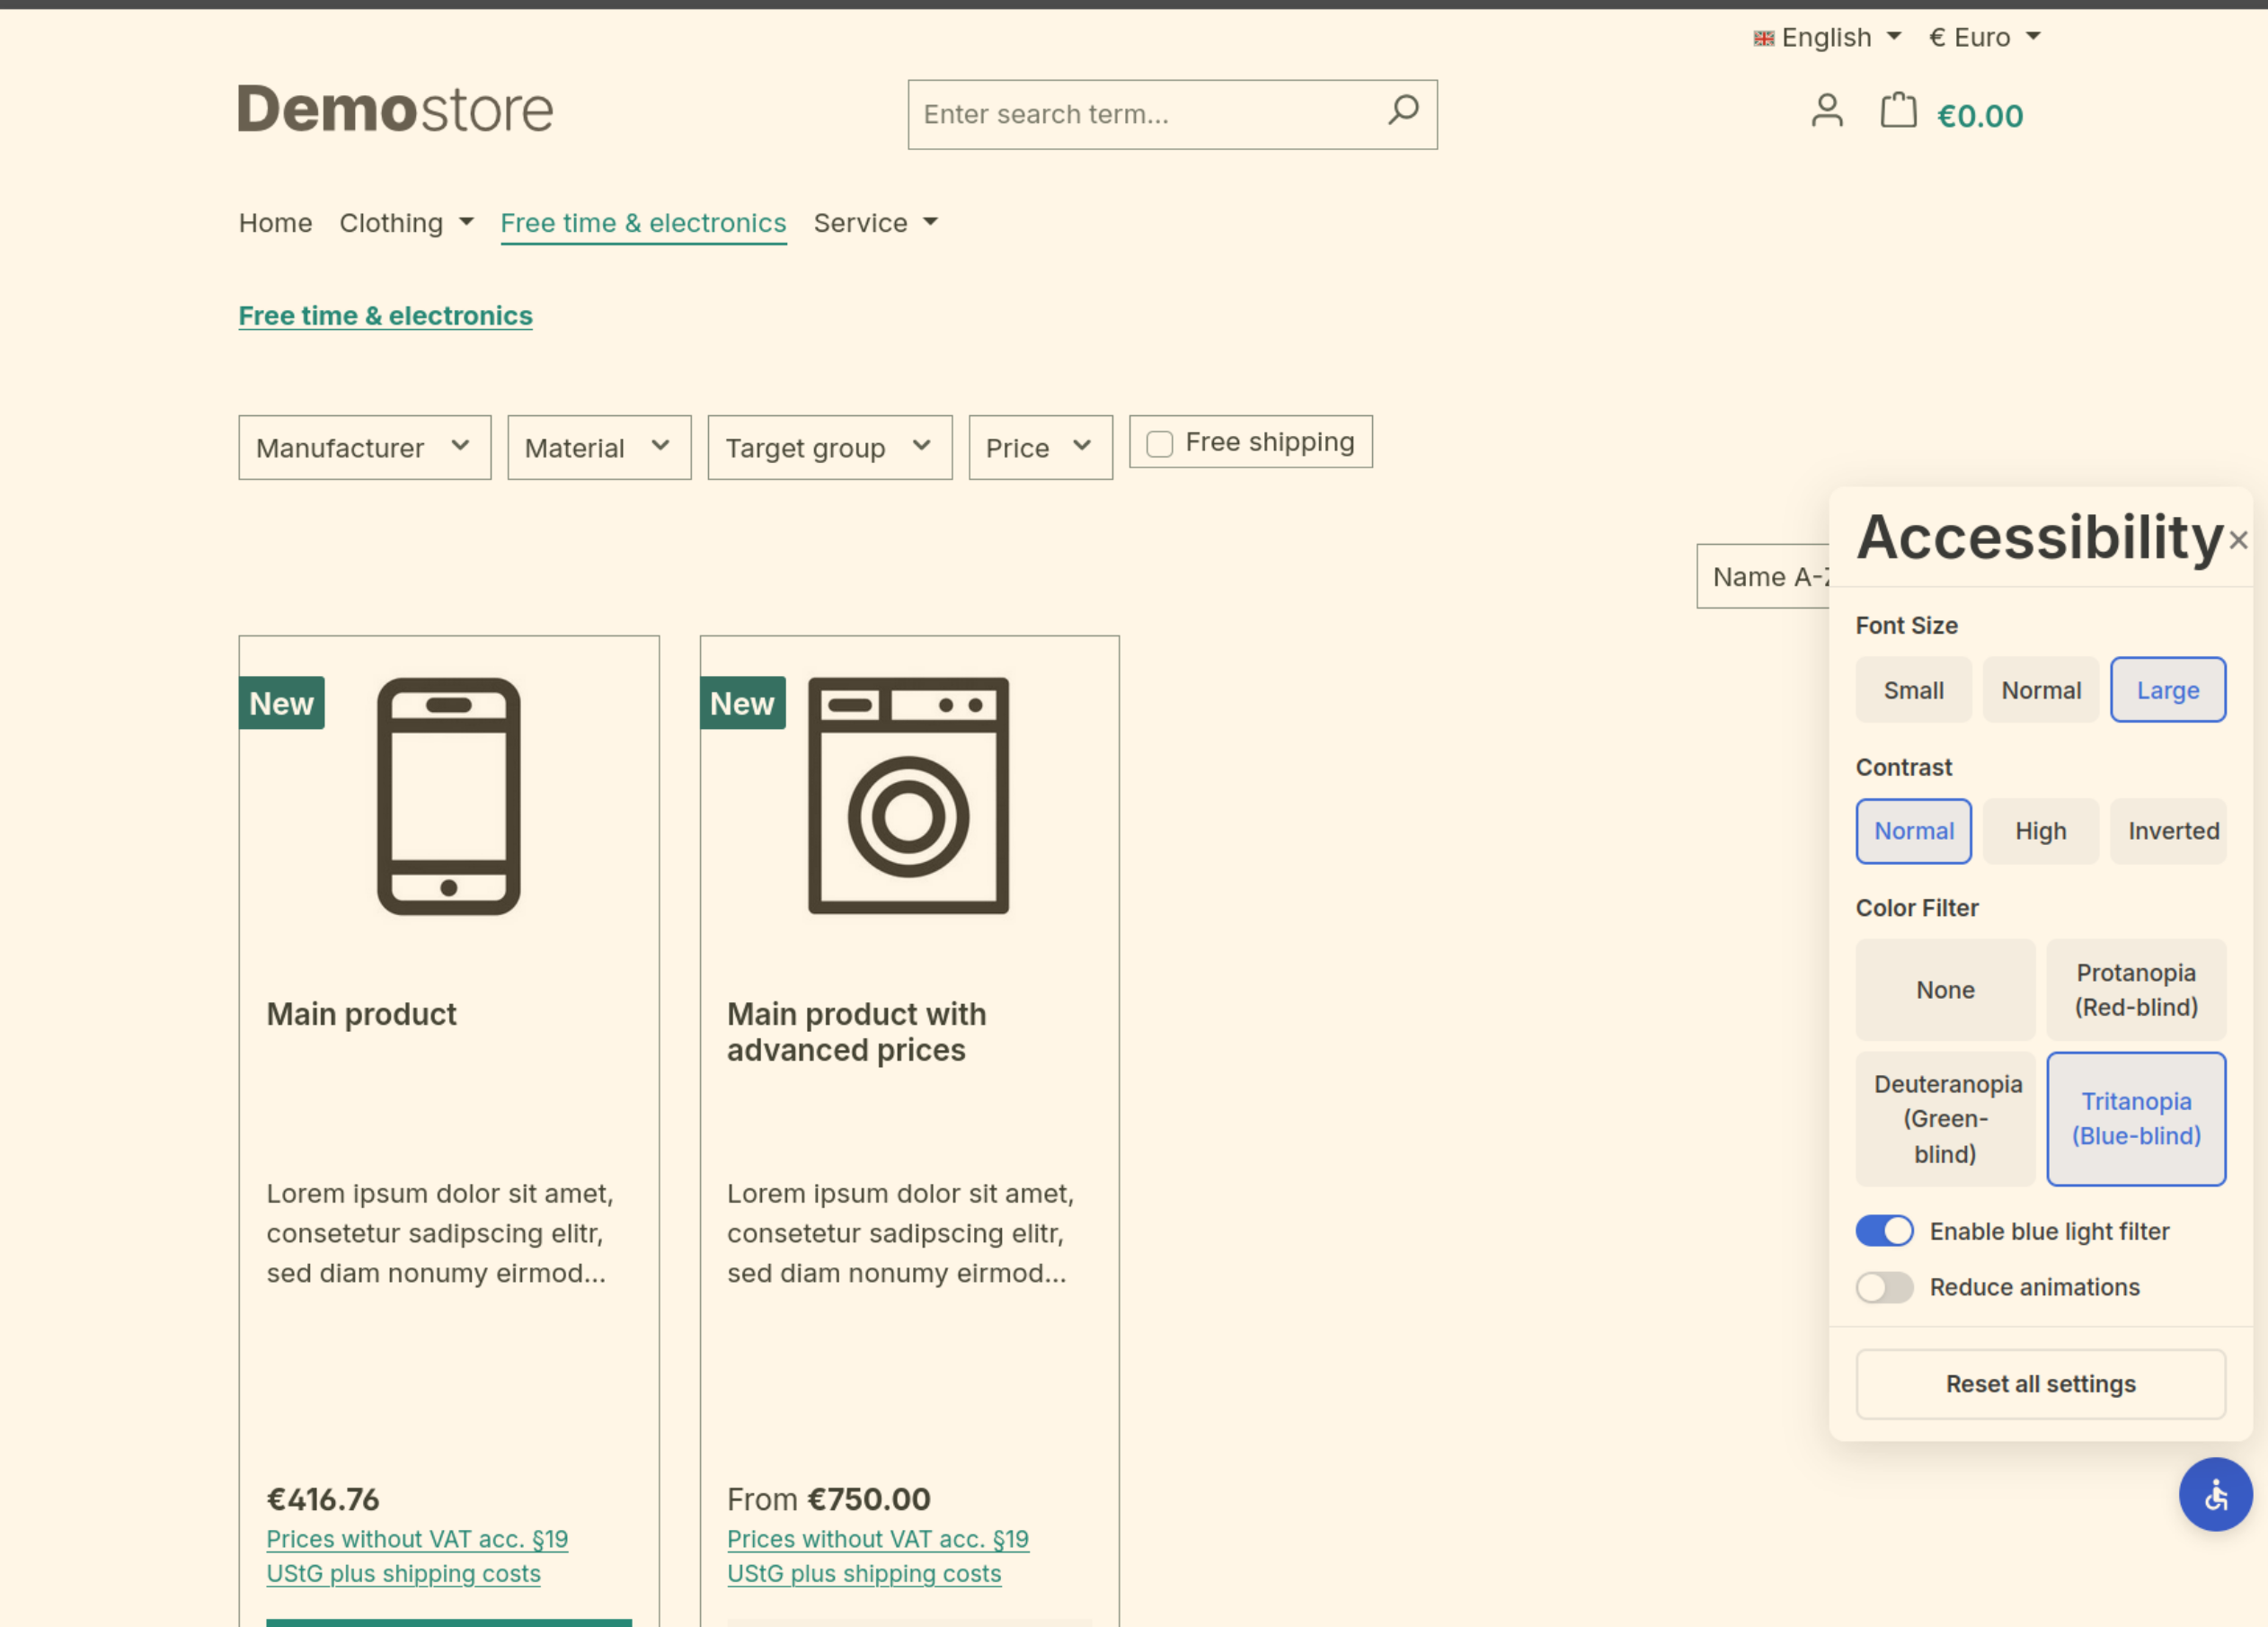Follow the Free time & electronics breadcrumb link
This screenshot has width=2268, height=1627.
tap(385, 316)
